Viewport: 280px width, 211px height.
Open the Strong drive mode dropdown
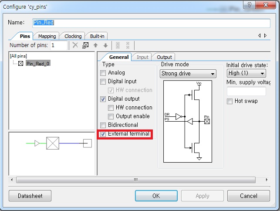[x=188, y=74]
